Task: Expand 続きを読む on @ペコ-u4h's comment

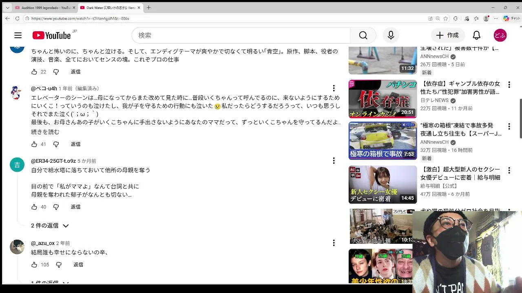Action: click(45, 132)
